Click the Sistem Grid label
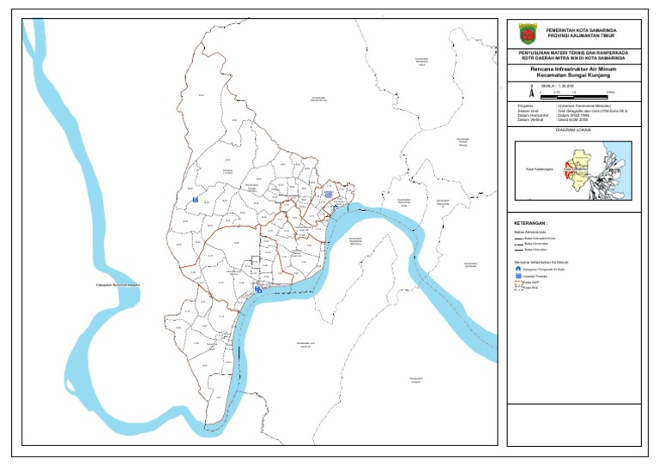659x465 pixels. click(528, 111)
